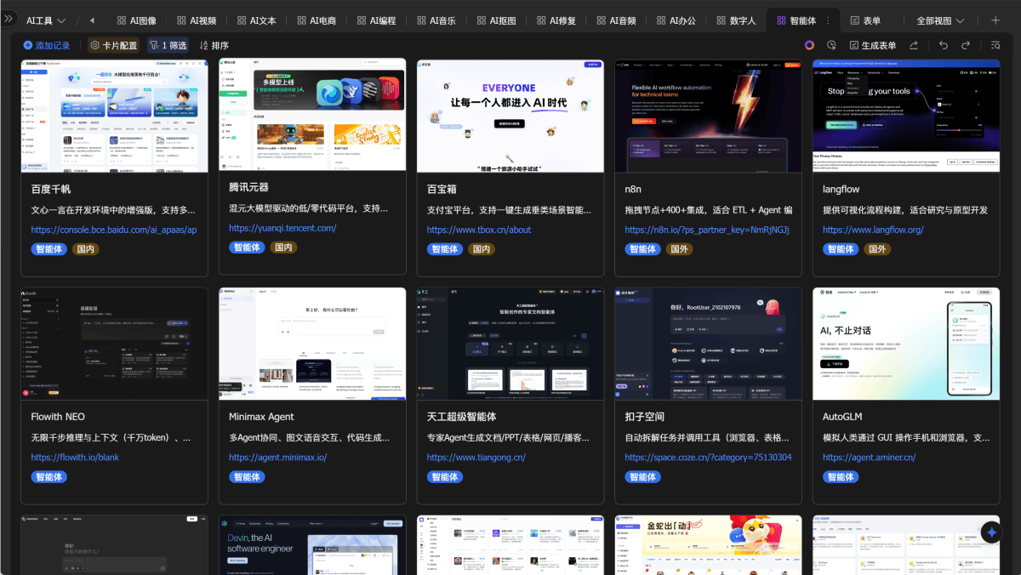Click the 智能体 tag on AutoGLM card
This screenshot has height=575, width=1021.
pyautogui.click(x=841, y=477)
